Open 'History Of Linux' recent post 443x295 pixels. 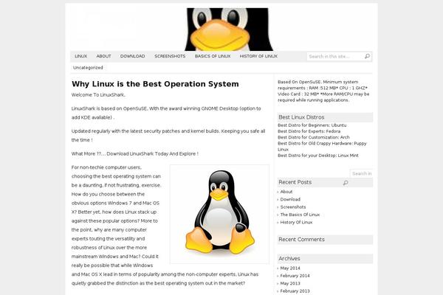click(296, 222)
